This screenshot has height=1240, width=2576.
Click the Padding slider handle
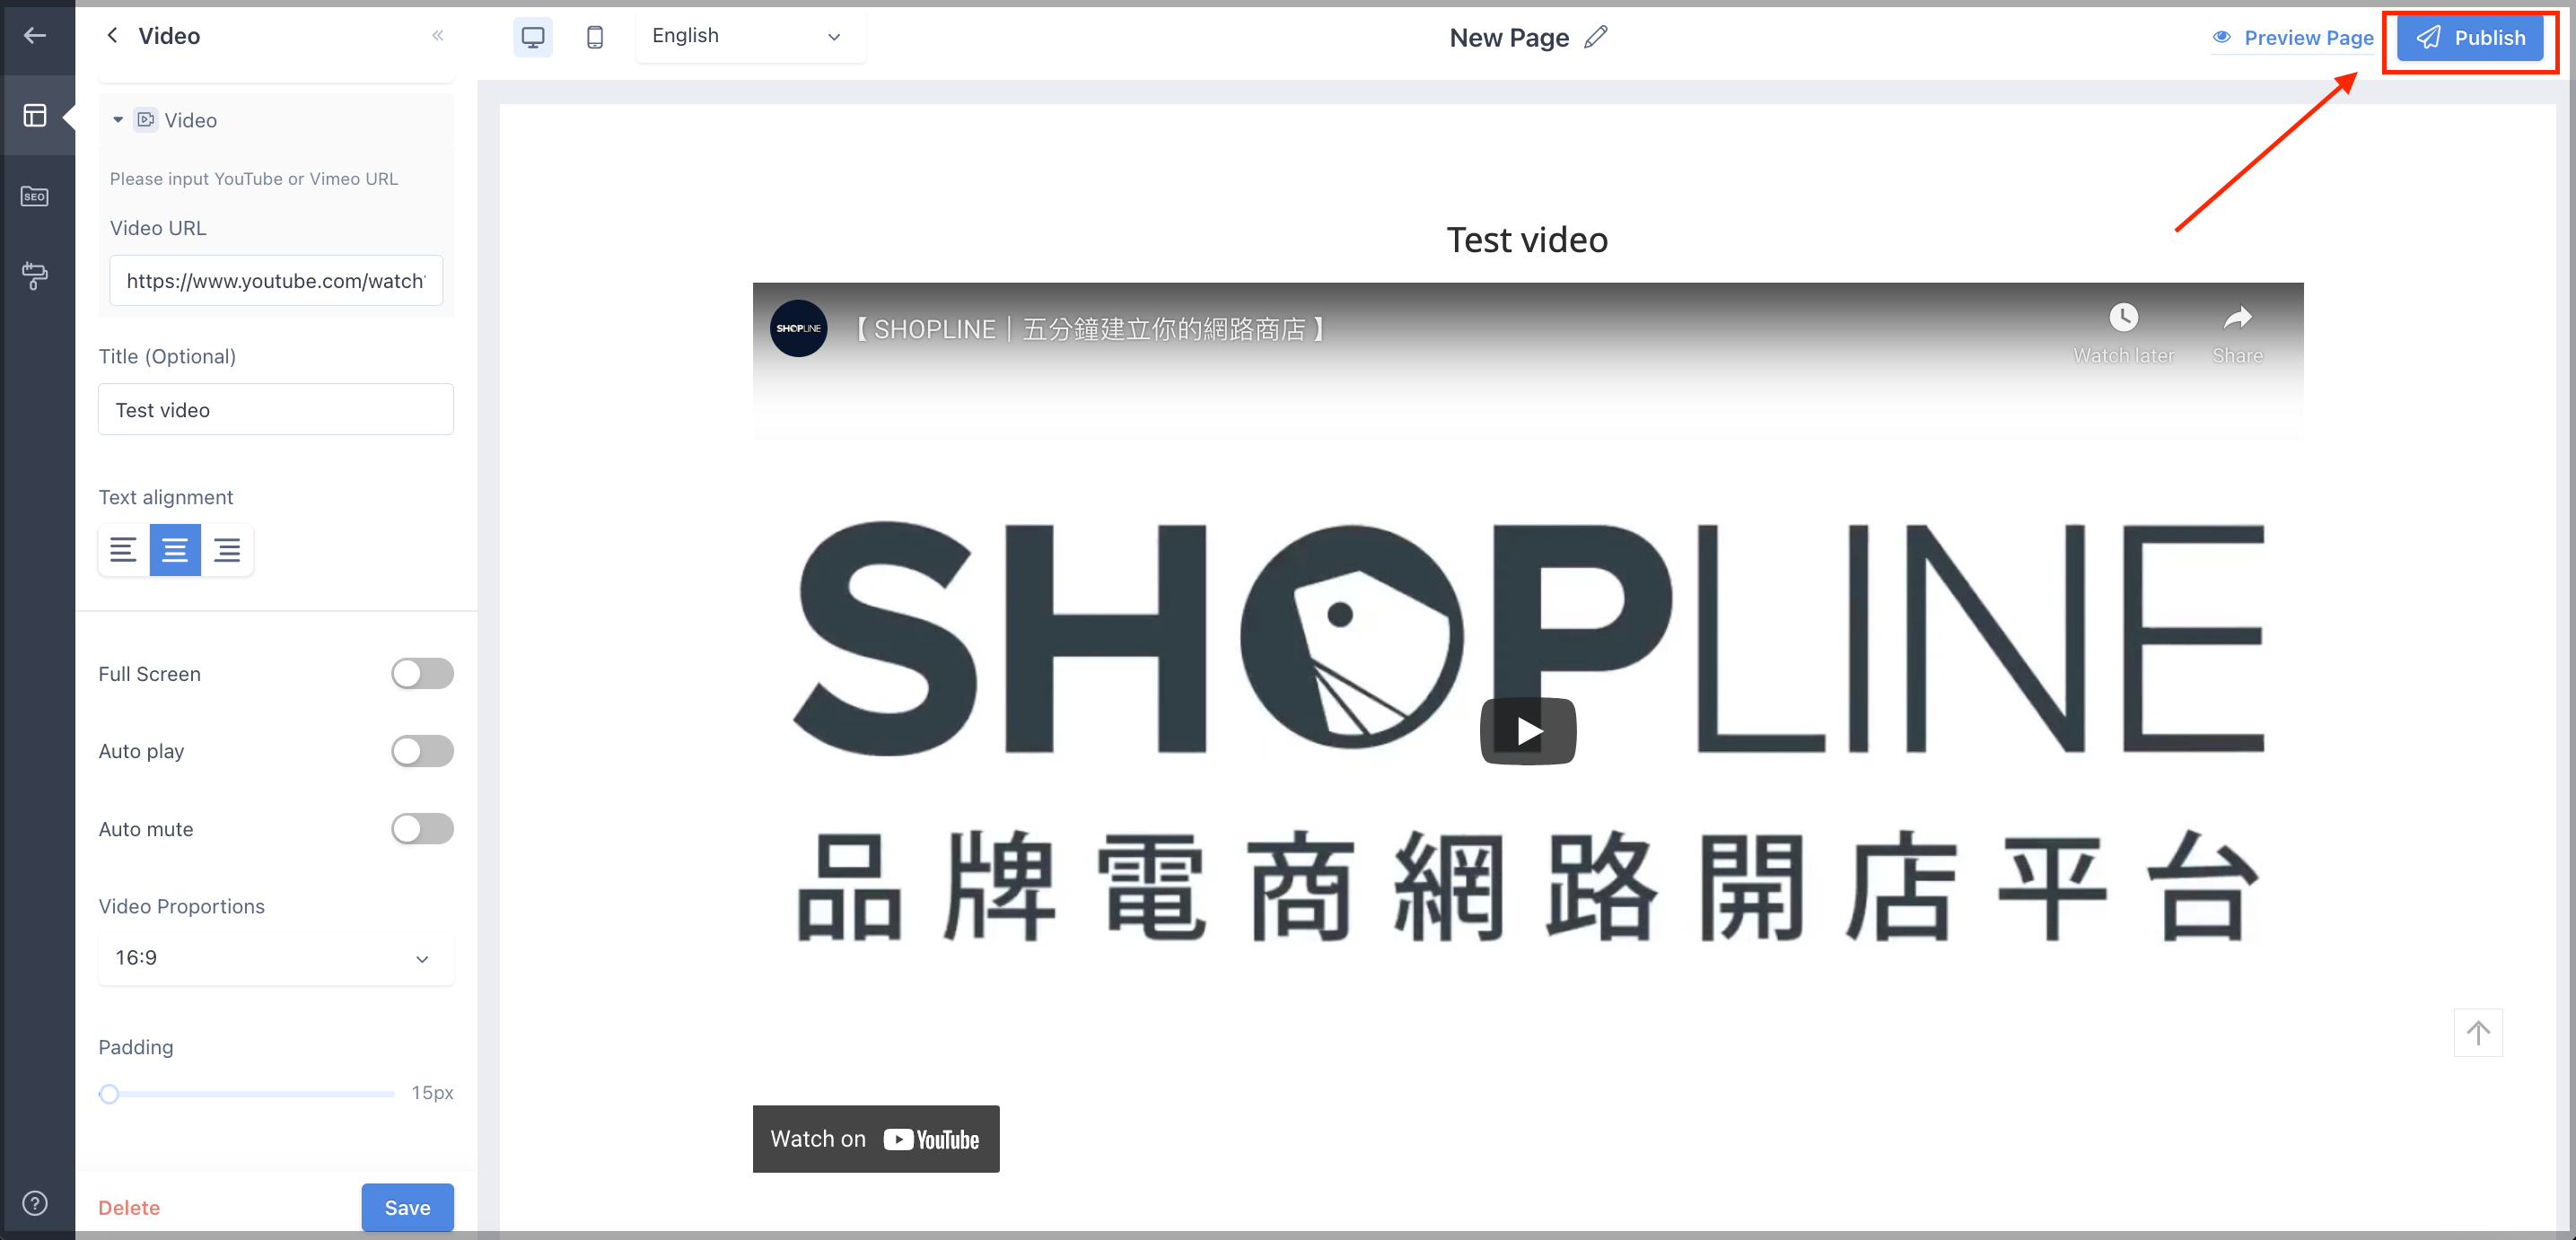109,1094
